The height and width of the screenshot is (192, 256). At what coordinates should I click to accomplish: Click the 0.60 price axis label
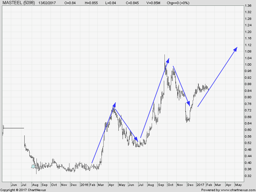point(248,130)
